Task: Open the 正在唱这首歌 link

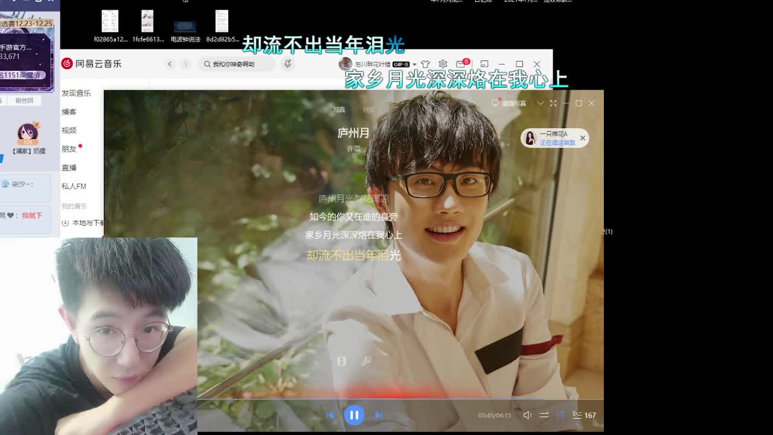Action: click(x=557, y=143)
